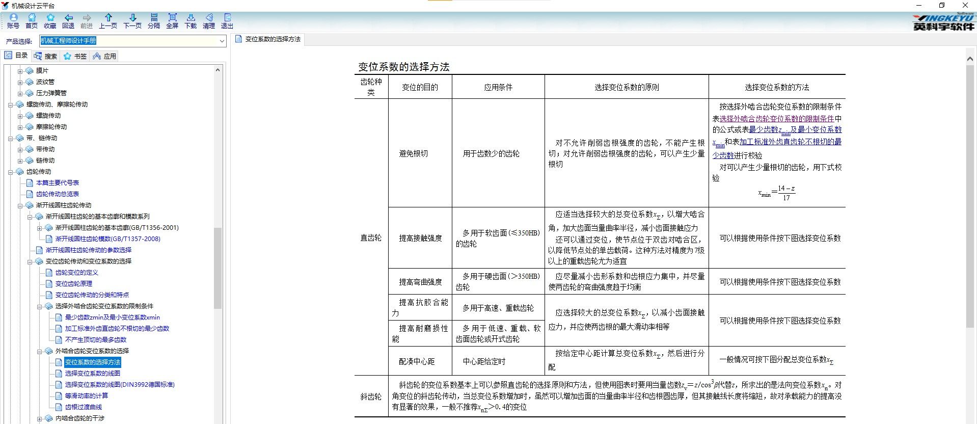Restore down the application window
977x424 pixels.
[x=942, y=5]
